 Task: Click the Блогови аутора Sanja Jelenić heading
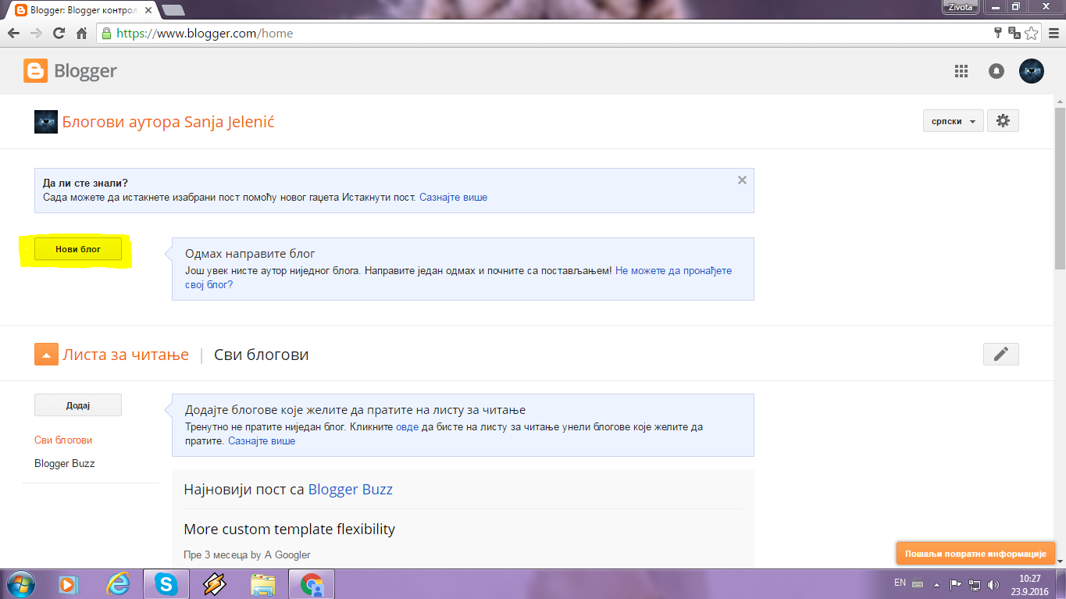tap(168, 122)
